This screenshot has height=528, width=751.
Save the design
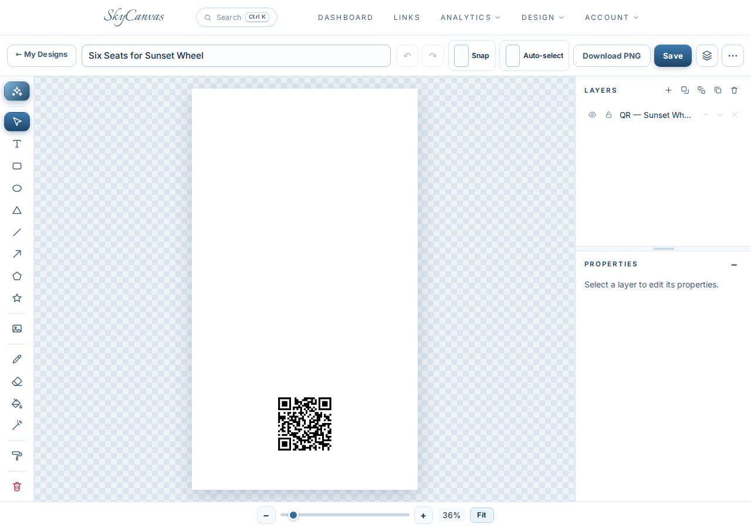tap(673, 56)
